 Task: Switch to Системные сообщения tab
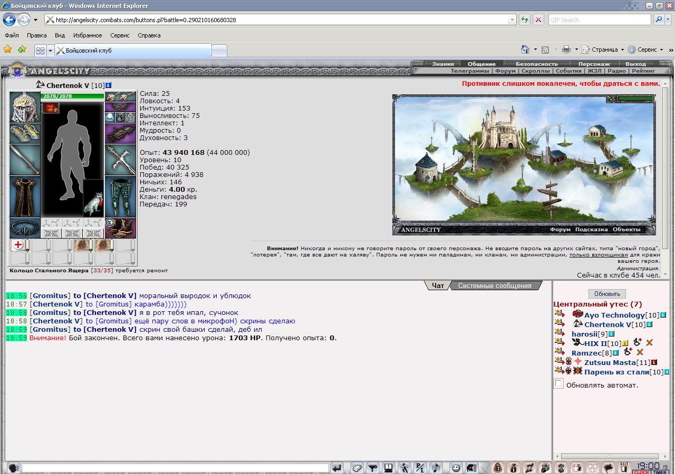click(x=495, y=285)
